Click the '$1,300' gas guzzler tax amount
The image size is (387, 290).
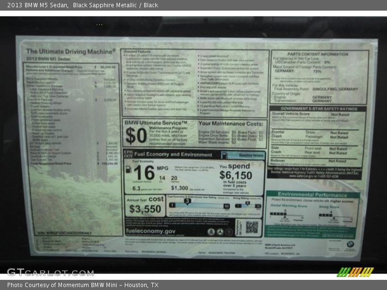179,188
